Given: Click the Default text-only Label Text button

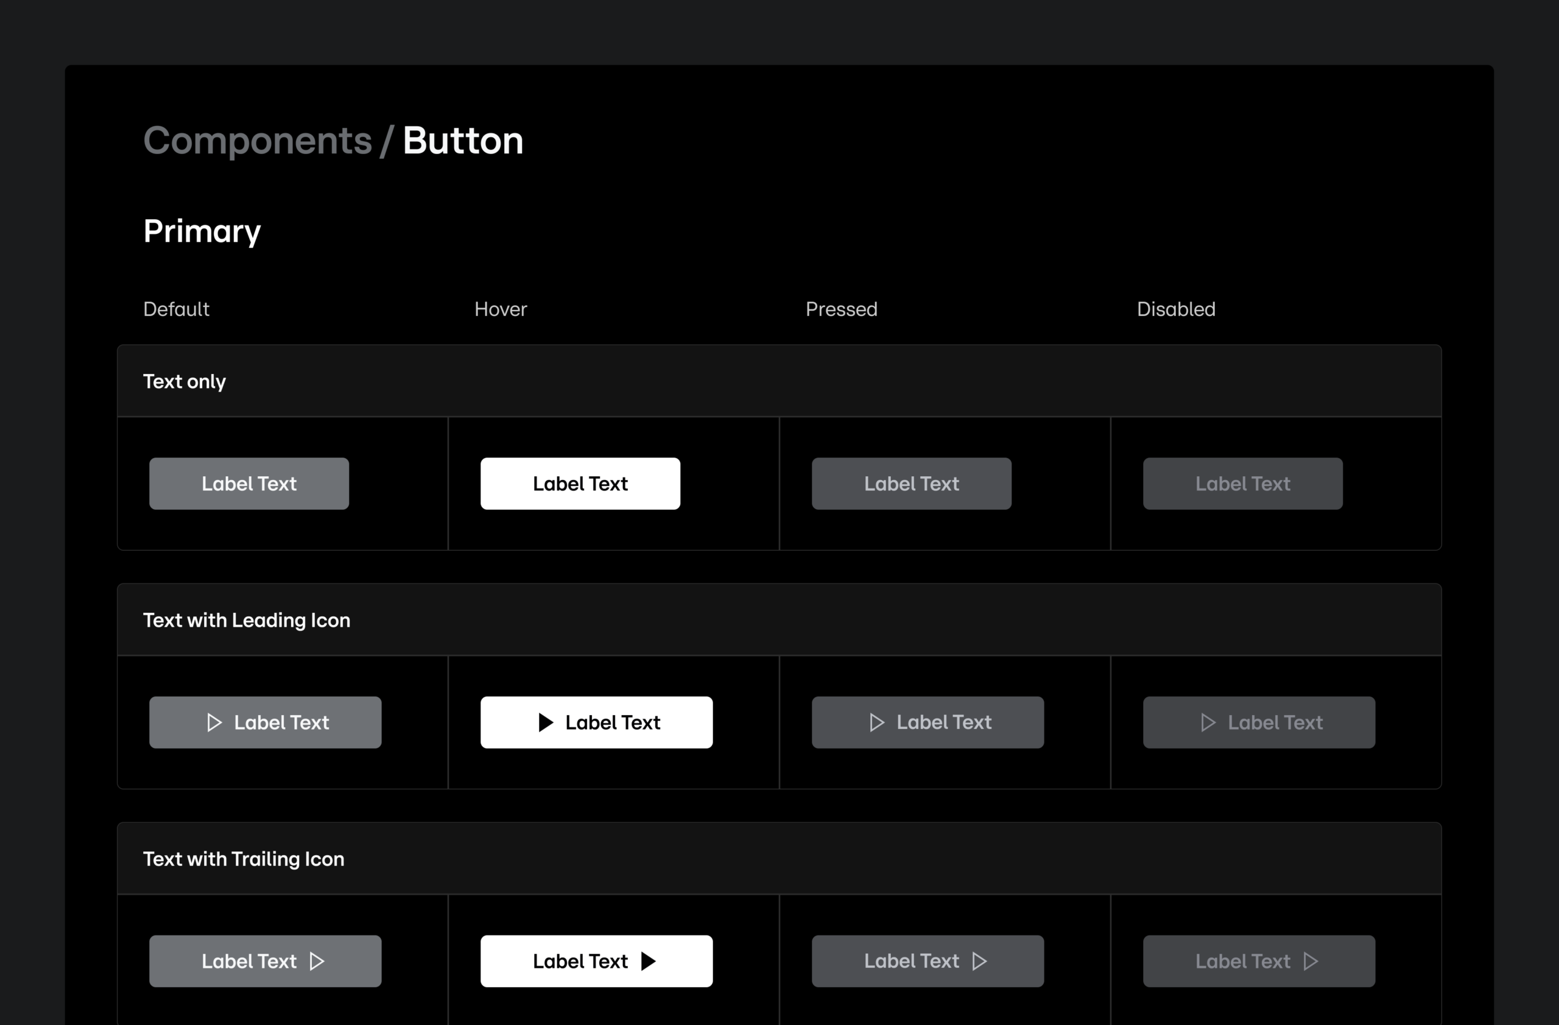Looking at the screenshot, I should click(249, 484).
